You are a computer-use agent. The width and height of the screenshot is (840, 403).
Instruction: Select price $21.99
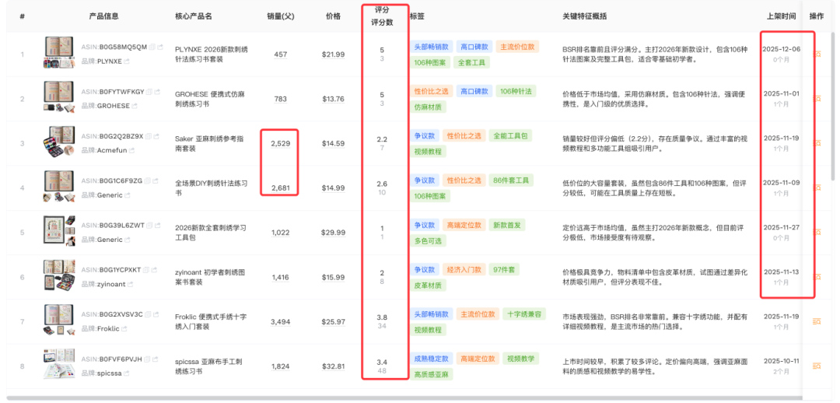pyautogui.click(x=333, y=54)
